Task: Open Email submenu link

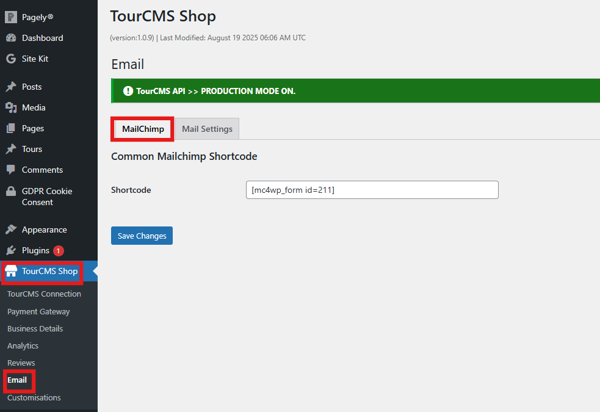Action: [x=17, y=380]
